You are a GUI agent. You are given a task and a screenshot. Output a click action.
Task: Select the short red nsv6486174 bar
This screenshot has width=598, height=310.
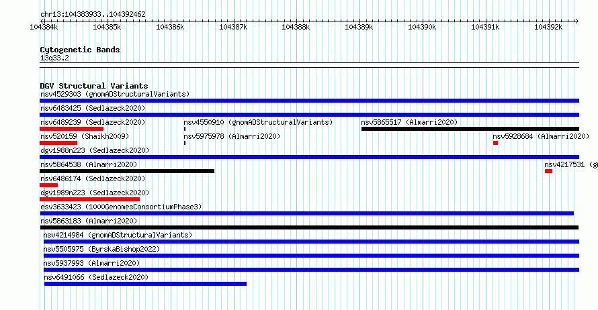coord(48,185)
